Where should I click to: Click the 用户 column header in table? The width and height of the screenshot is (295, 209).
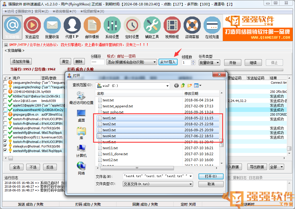27,78
